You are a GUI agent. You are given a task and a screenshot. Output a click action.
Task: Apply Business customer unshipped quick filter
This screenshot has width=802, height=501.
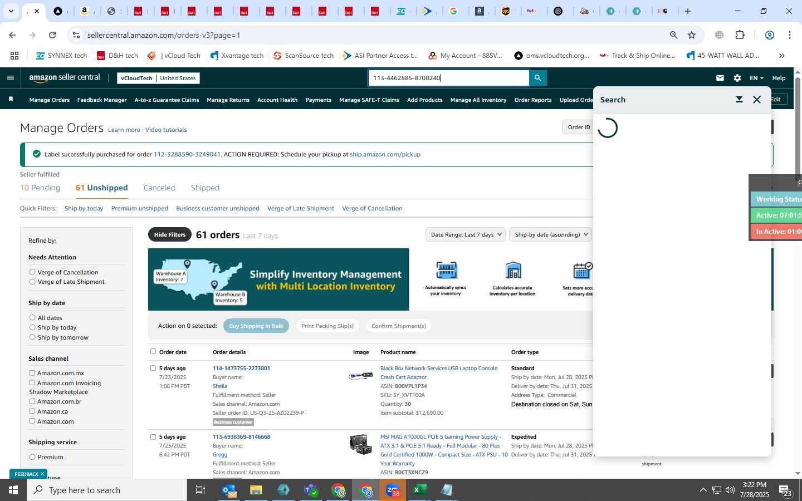point(218,208)
